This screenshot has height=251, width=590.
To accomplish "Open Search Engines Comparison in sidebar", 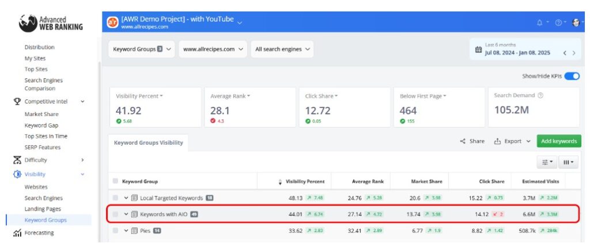I will [x=44, y=84].
